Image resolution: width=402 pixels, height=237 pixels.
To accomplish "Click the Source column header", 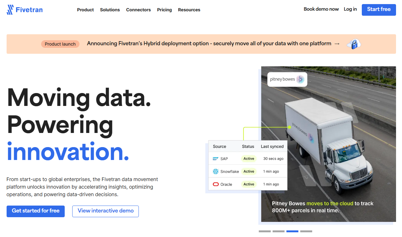I will [x=220, y=146].
